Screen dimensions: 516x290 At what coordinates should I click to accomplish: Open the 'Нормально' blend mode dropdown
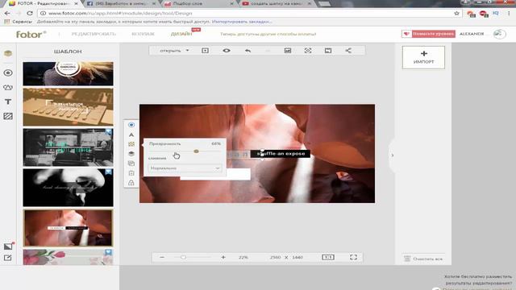(x=185, y=168)
